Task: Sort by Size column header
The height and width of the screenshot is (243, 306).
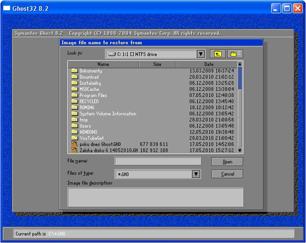Action: click(x=157, y=64)
